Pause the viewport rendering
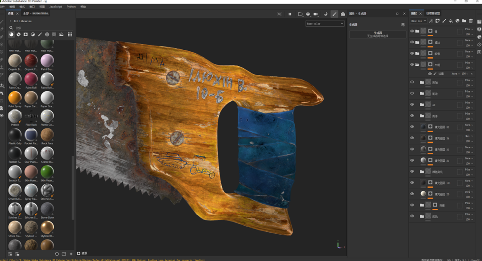 coord(289,14)
